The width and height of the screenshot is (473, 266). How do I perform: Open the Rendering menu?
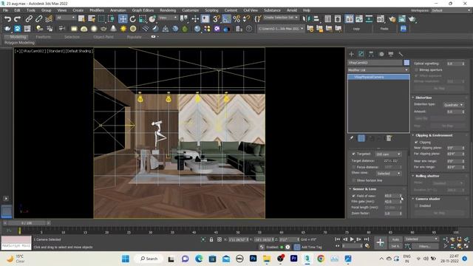(x=168, y=10)
